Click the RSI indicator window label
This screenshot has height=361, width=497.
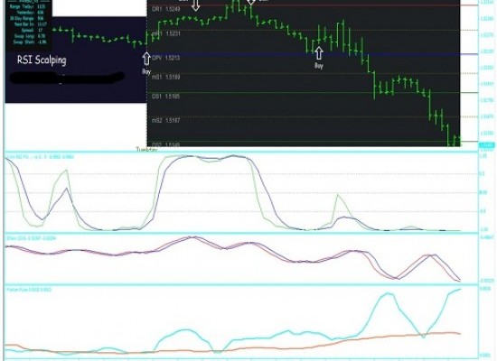(x=41, y=157)
